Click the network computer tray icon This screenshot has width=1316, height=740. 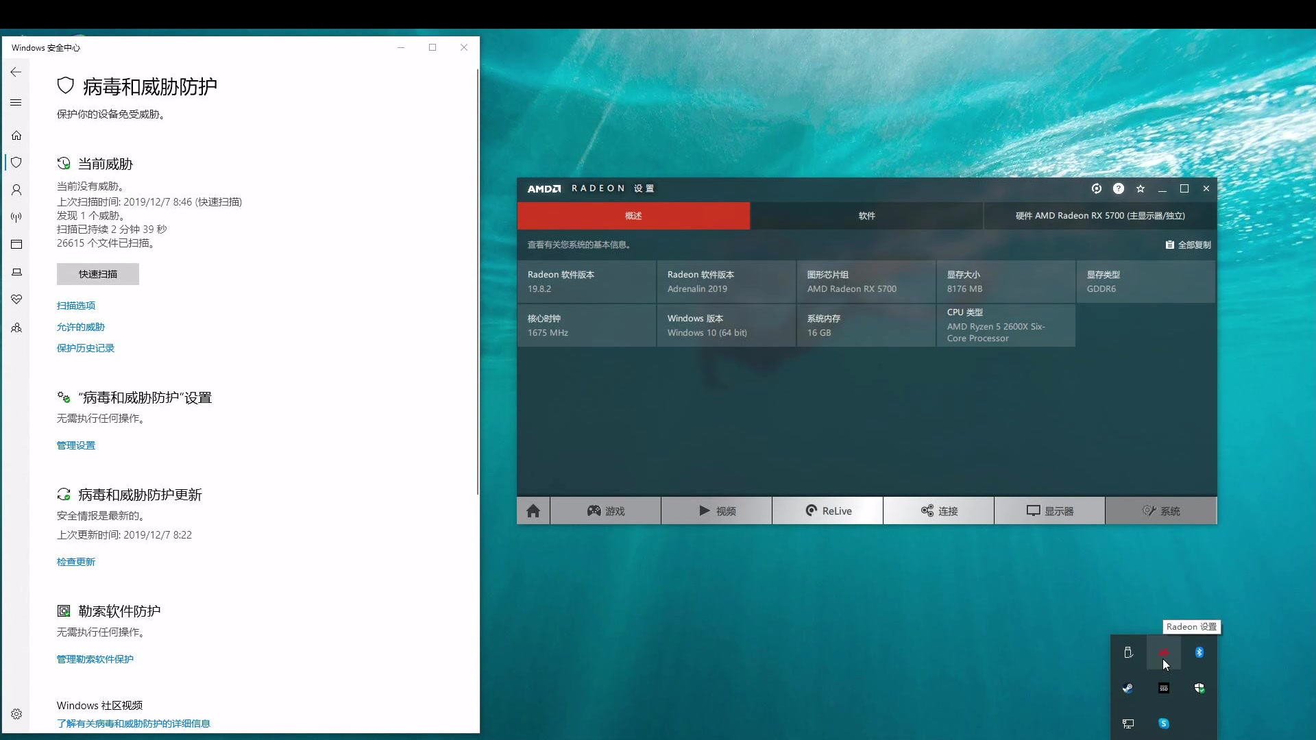click(x=1128, y=724)
